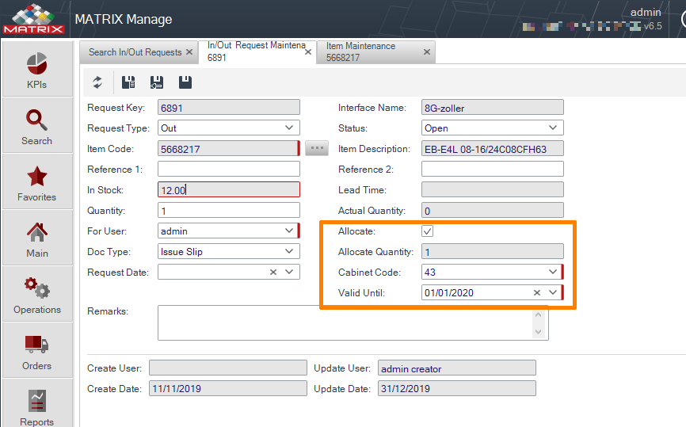686x427 pixels.
Task: Clear the Valid Until date
Action: click(537, 292)
